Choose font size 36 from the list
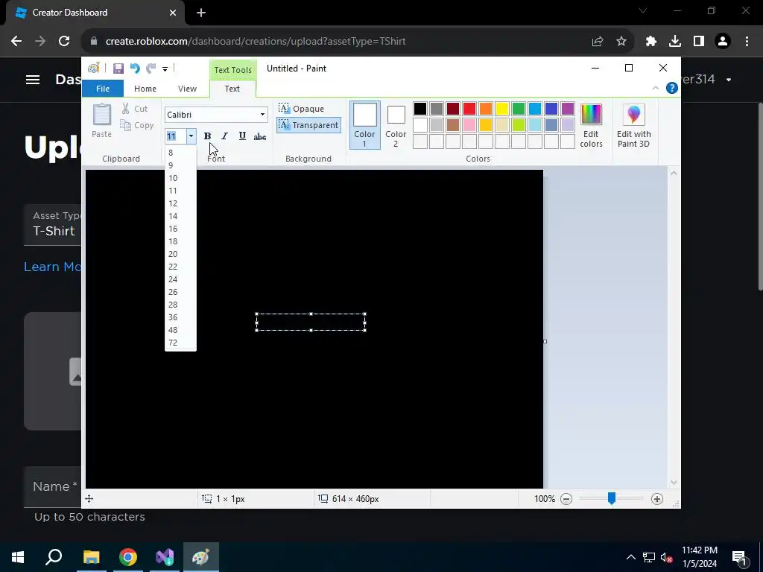 click(x=180, y=317)
